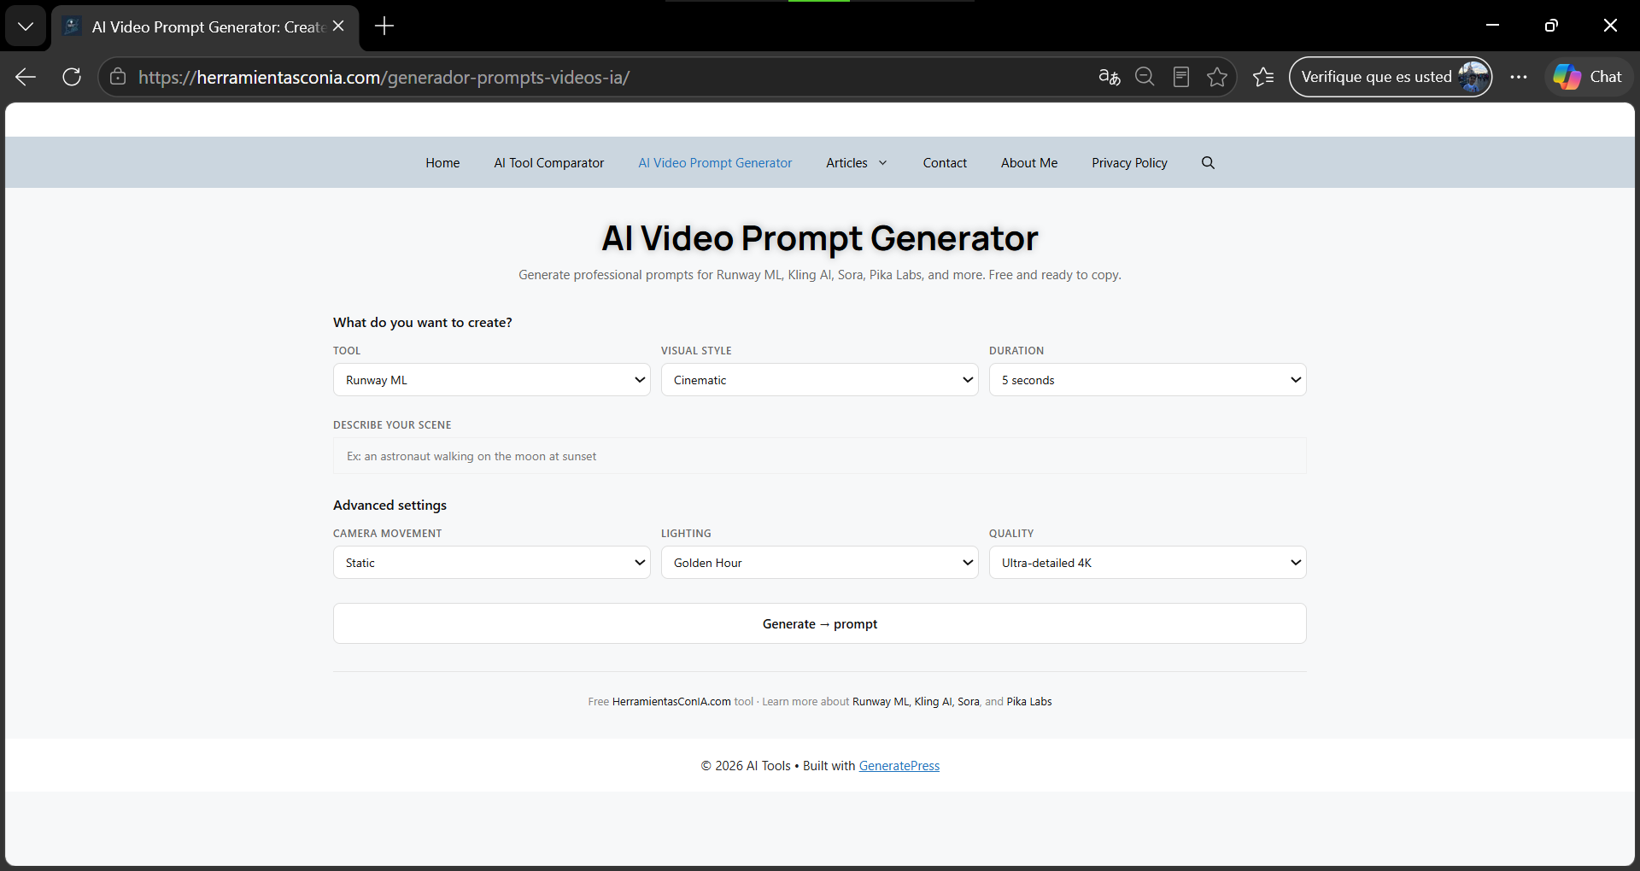This screenshot has width=1640, height=871.
Task: Click the Generate prompt button
Action: [820, 623]
